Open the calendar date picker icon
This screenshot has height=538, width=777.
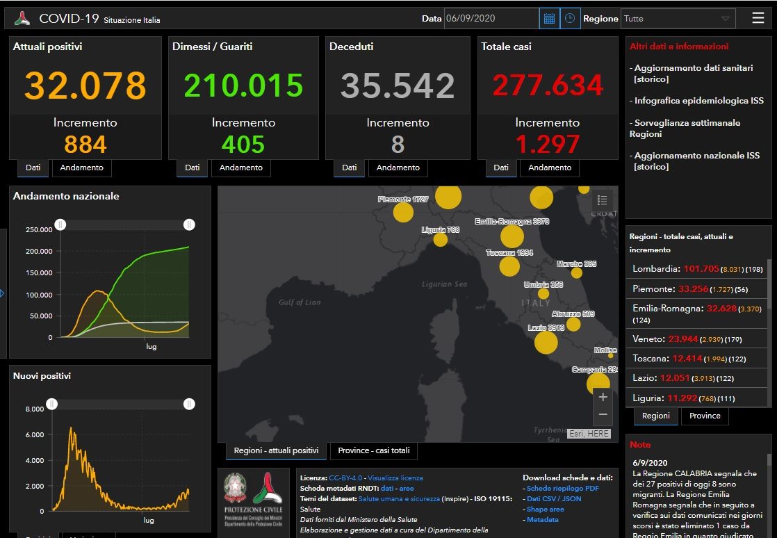[x=549, y=19]
